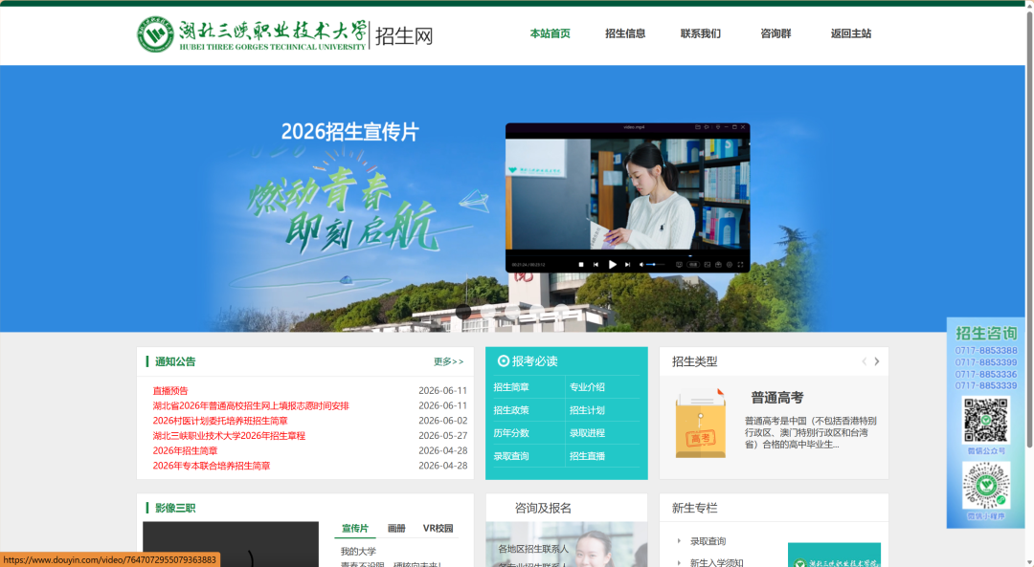Screen dimensions: 1034x567
Task: Switch to the VR校园 tab
Action: click(x=438, y=528)
